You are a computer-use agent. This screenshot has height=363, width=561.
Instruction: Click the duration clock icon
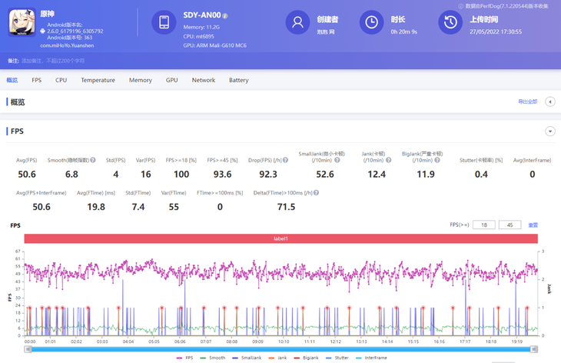click(372, 23)
